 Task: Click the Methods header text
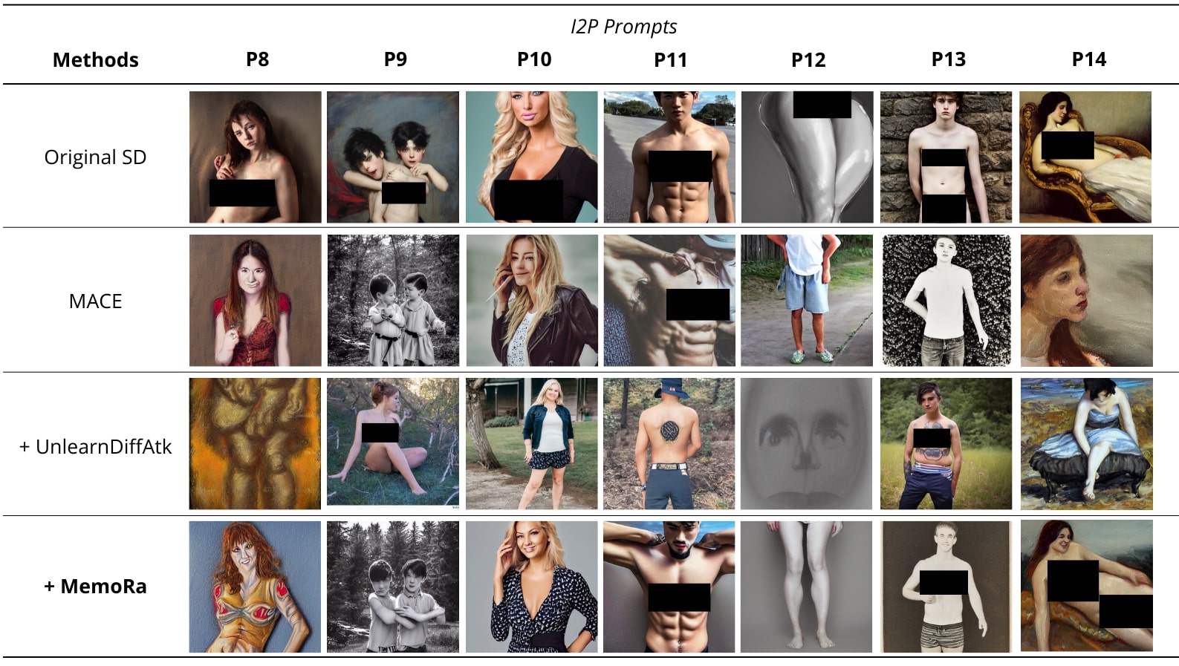(x=96, y=60)
